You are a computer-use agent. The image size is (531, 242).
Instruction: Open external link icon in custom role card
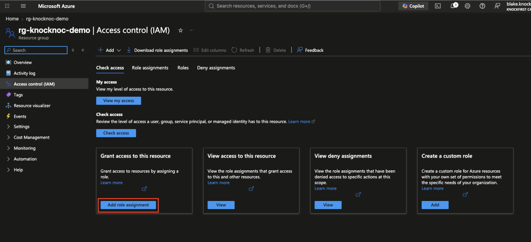point(465,195)
